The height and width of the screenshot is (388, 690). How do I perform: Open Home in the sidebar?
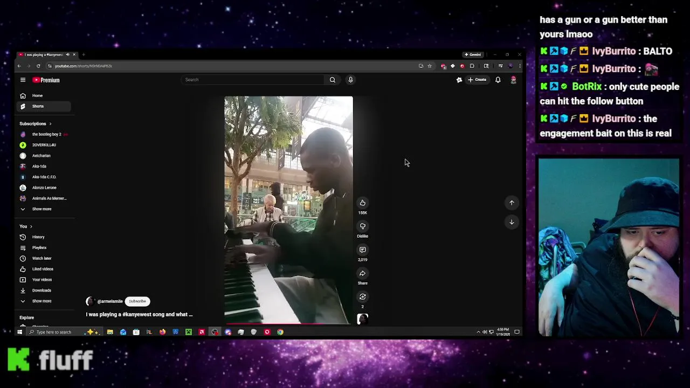pos(44,95)
